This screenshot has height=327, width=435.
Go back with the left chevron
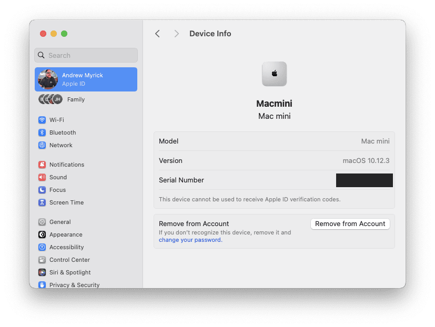157,34
